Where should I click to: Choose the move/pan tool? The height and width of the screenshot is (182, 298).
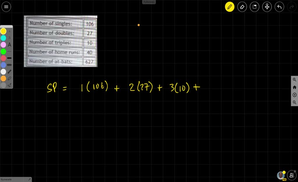pos(267,7)
